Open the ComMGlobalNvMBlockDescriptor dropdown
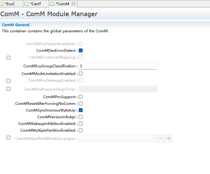Viewport: 210px width, 174px height. coord(155,139)
